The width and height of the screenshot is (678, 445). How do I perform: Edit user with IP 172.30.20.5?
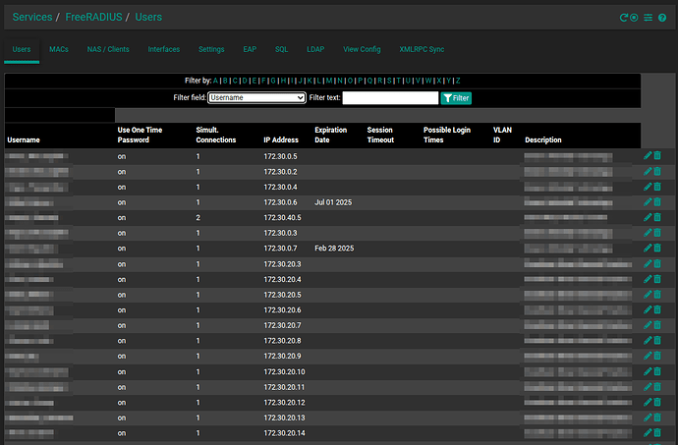click(648, 295)
